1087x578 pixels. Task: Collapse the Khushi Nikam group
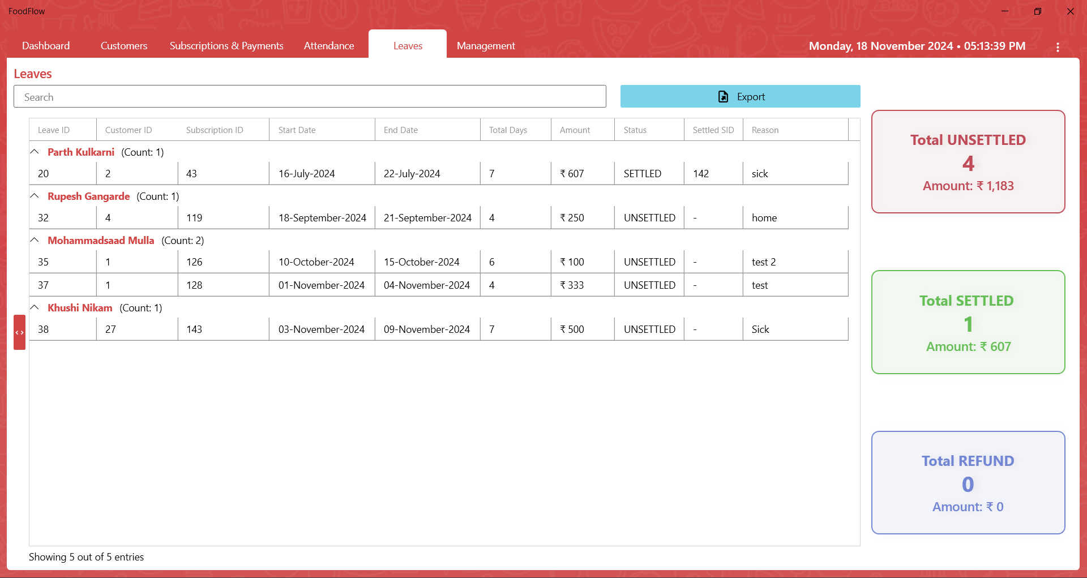[x=35, y=307]
